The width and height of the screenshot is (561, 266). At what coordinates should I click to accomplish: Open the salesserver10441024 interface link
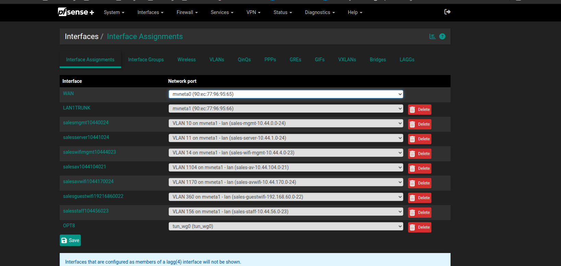(86, 137)
